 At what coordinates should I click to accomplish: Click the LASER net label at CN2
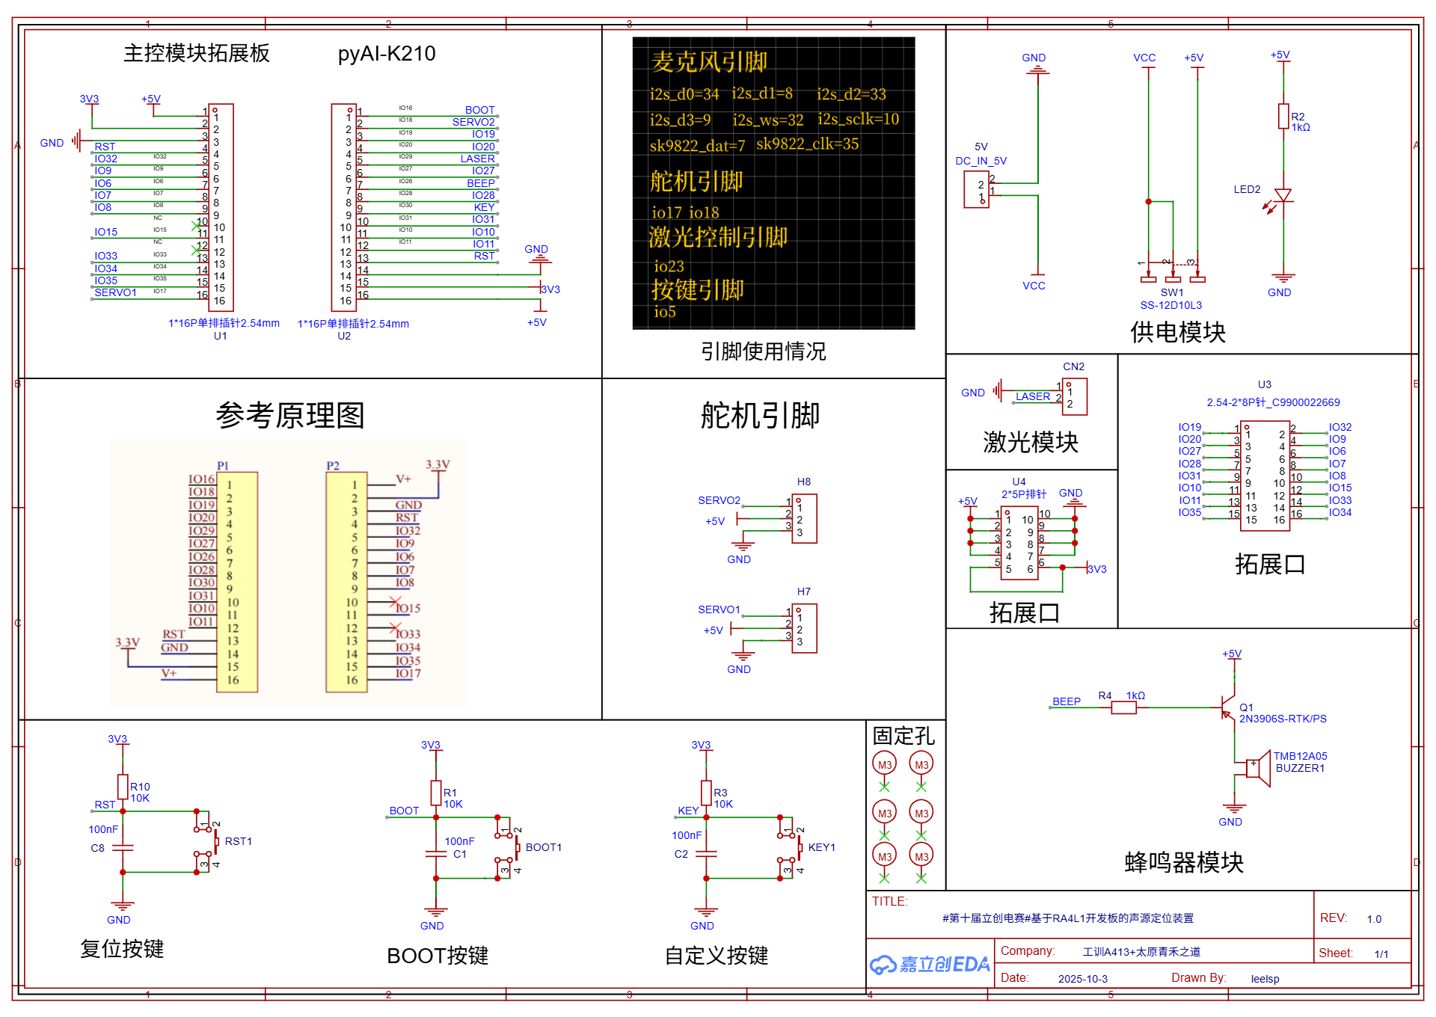coord(1033,396)
